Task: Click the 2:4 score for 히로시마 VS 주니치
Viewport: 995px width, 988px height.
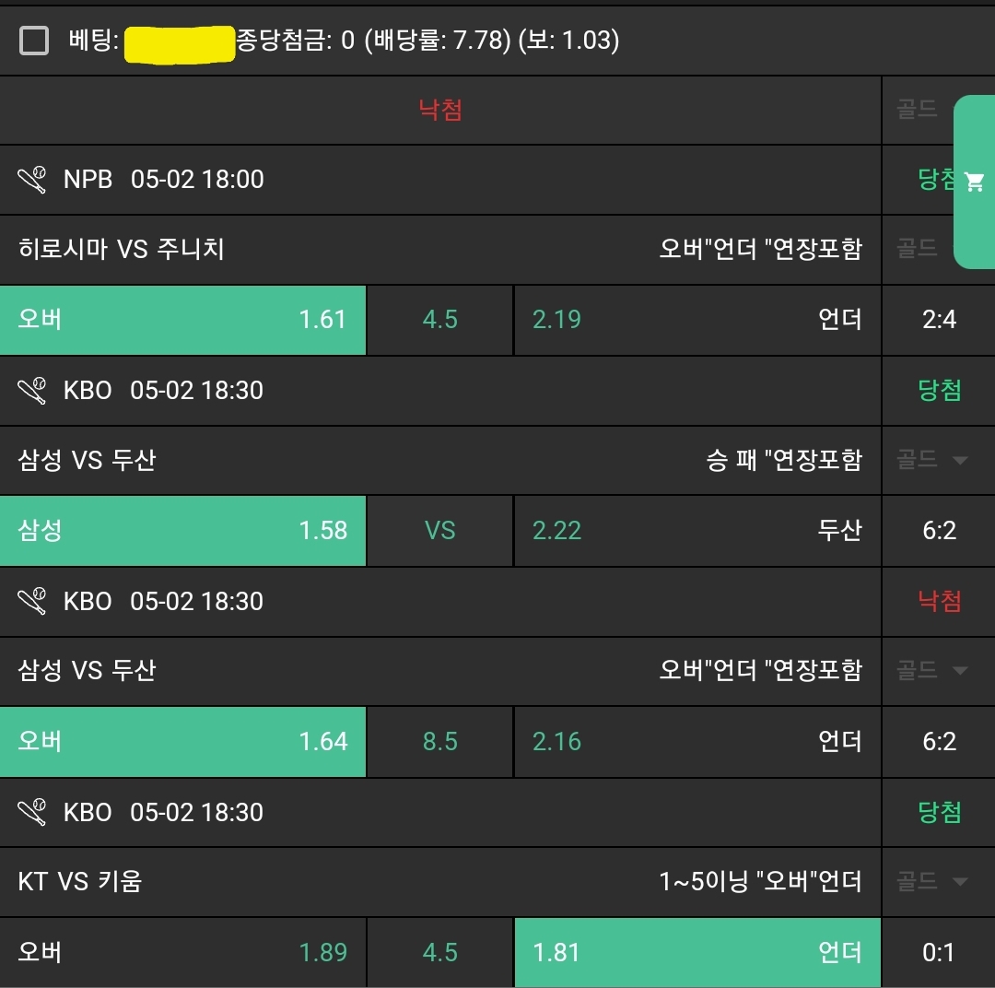Action: (939, 320)
